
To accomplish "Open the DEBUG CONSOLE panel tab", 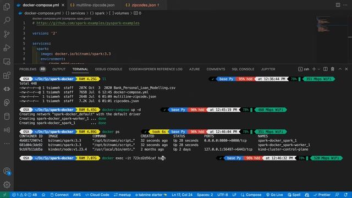I will click(108, 69).
